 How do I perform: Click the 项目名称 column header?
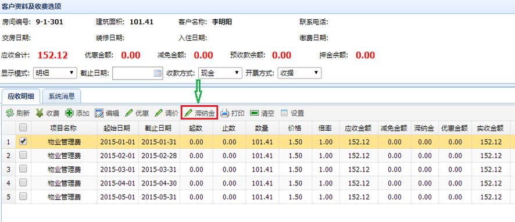tap(63, 128)
